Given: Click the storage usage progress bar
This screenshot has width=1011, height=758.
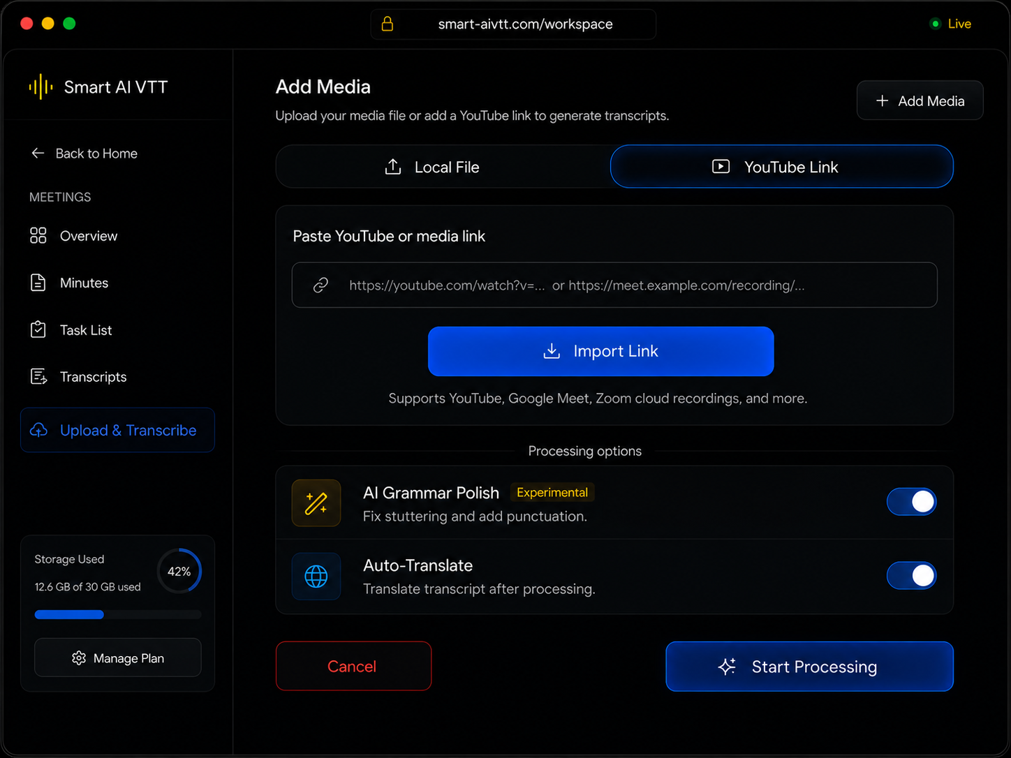Looking at the screenshot, I should point(118,615).
